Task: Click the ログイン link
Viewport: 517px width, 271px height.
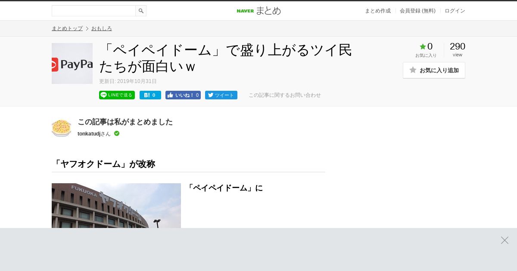Action: (455, 11)
